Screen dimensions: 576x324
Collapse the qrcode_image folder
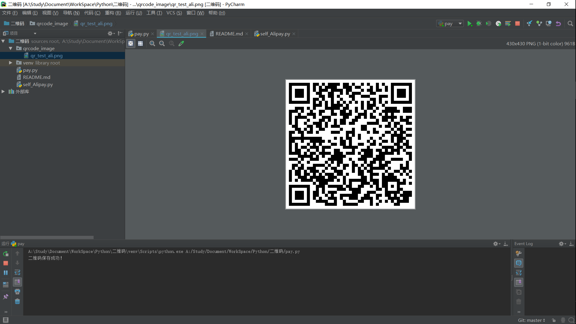(10, 48)
